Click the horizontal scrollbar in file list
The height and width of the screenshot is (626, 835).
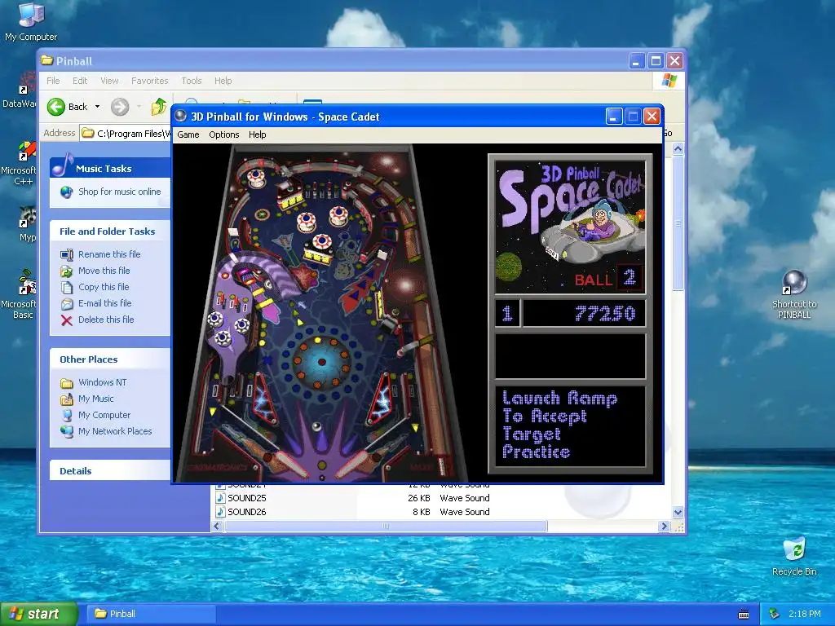386,526
